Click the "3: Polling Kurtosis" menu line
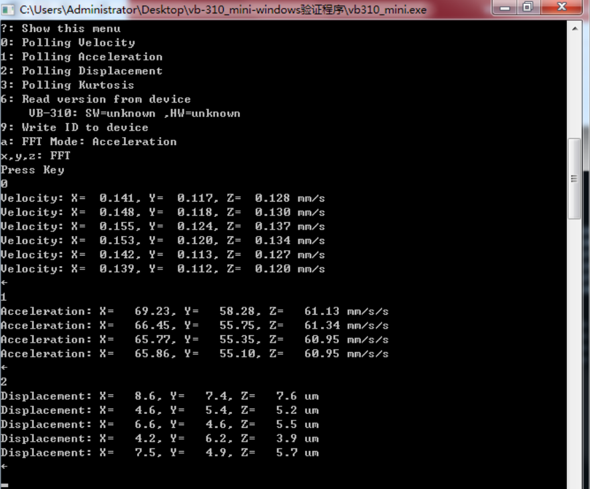Screen dimensions: 590x489 coord(67,84)
